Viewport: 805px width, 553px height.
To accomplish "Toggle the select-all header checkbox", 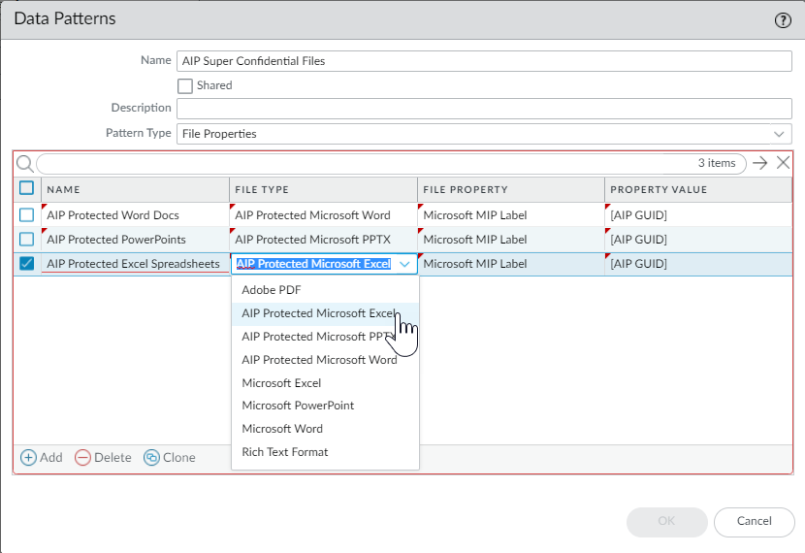I will point(27,188).
